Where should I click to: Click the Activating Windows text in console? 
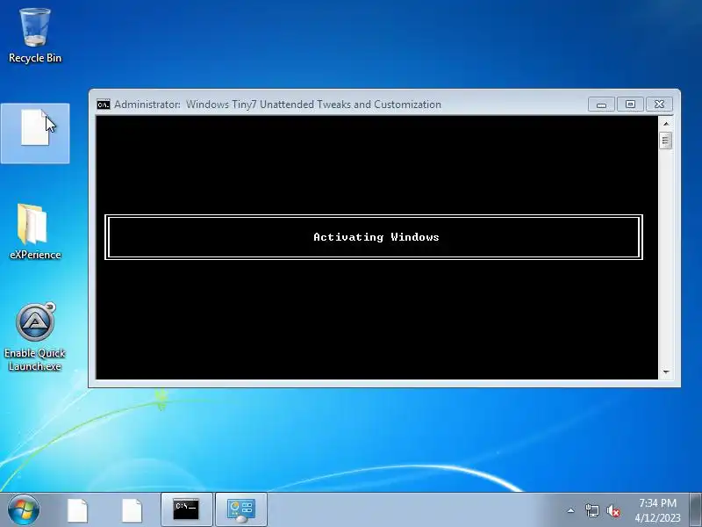tap(376, 237)
